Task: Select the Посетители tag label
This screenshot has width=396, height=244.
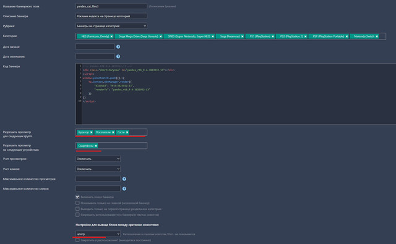Action: click(103, 132)
